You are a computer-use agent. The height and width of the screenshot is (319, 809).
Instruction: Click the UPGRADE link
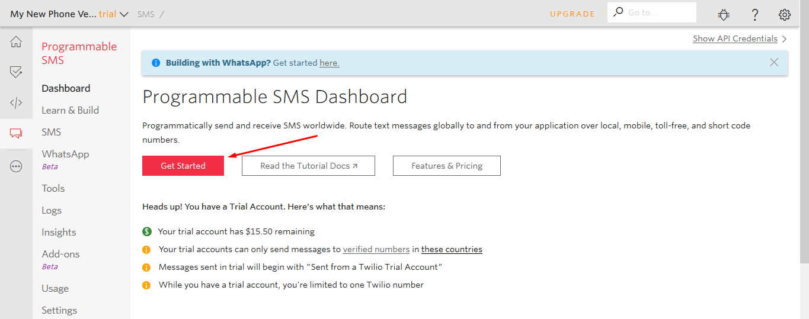coord(573,14)
